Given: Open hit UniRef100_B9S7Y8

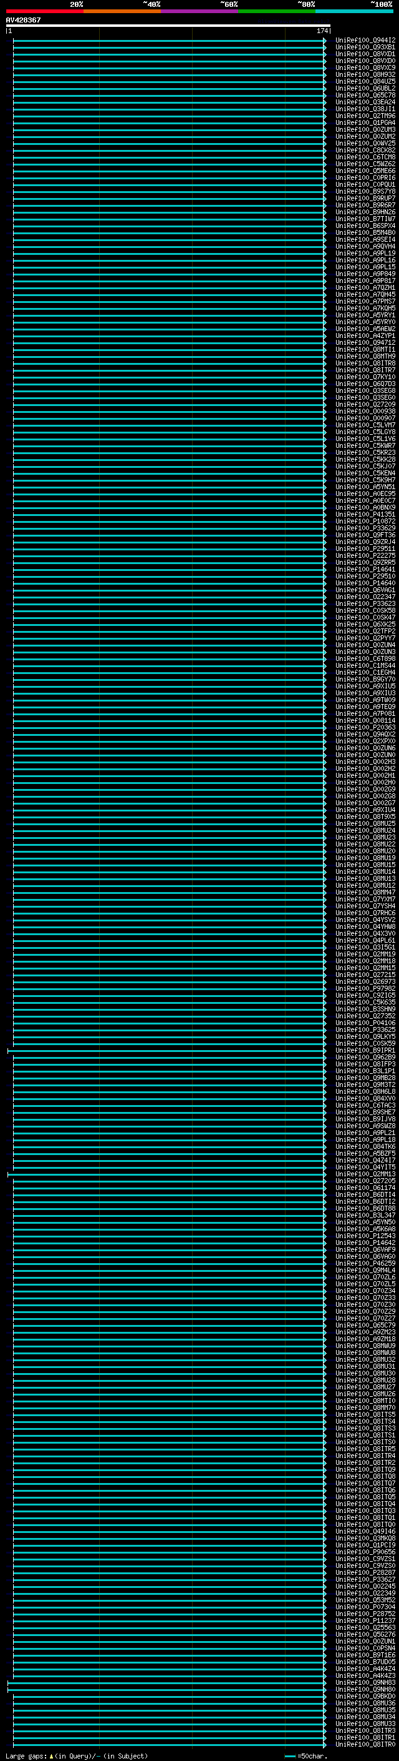Looking at the screenshot, I should 365,191.
